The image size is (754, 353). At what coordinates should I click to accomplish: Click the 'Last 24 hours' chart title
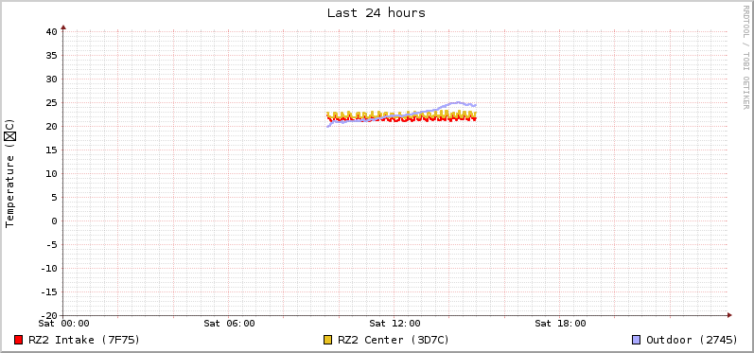[x=376, y=13]
